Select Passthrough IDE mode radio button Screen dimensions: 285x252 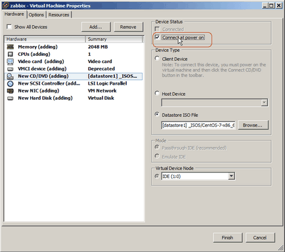coord(157,148)
